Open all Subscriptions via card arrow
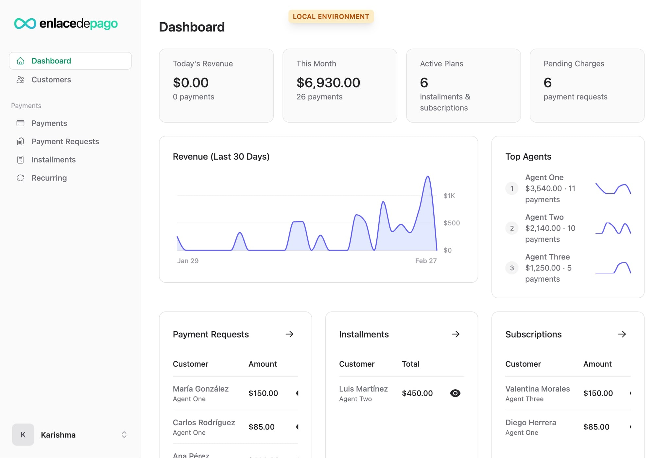This screenshot has width=654, height=458. [x=622, y=334]
